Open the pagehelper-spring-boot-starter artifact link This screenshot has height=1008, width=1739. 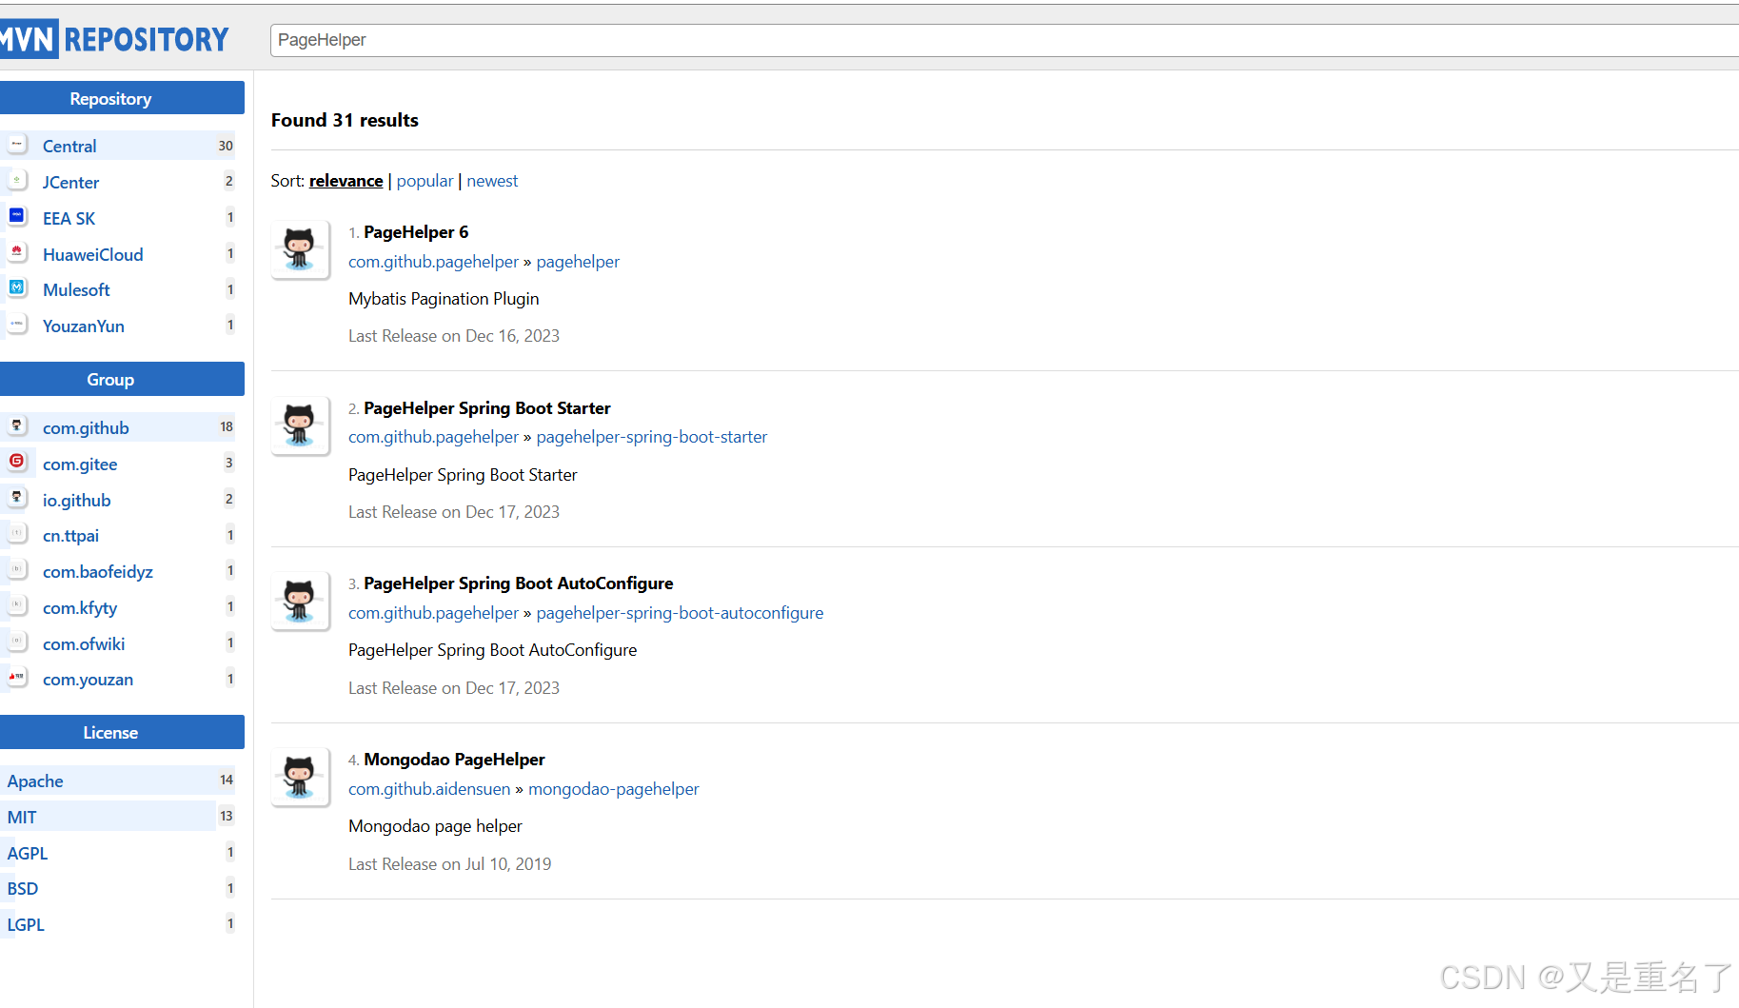click(x=652, y=437)
